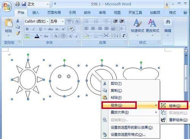
Task: Apply distributed alignment to the paragraph
Action: pos(113,29)
